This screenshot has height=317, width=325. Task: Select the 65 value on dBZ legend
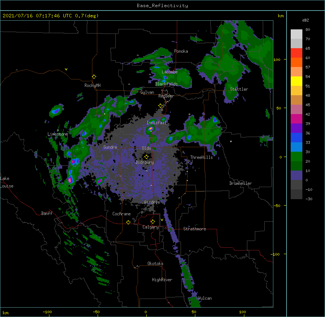[308, 49]
